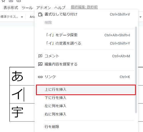The image size is (143, 132).
Task: Open the 最終編集: 数秒前 link
Action: [x=84, y=7]
